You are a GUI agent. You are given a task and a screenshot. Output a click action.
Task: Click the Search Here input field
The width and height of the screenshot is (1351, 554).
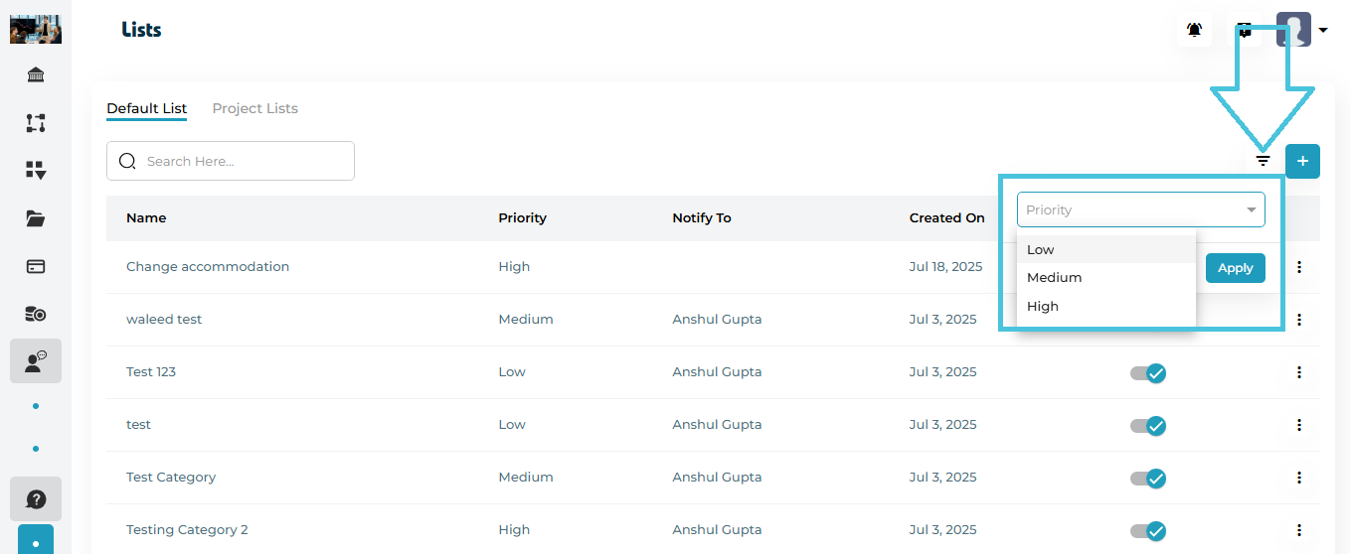[244, 161]
